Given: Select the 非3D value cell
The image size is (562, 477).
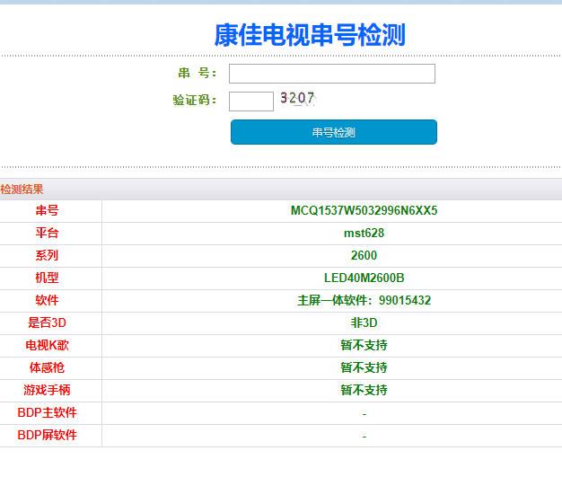Looking at the screenshot, I should [364, 322].
